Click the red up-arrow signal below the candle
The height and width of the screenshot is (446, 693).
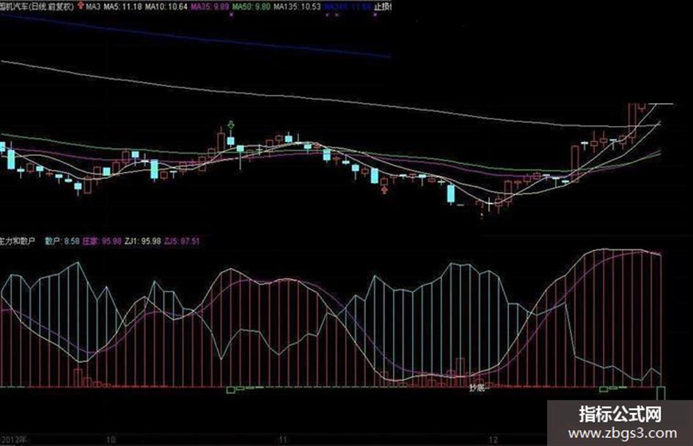click(384, 190)
